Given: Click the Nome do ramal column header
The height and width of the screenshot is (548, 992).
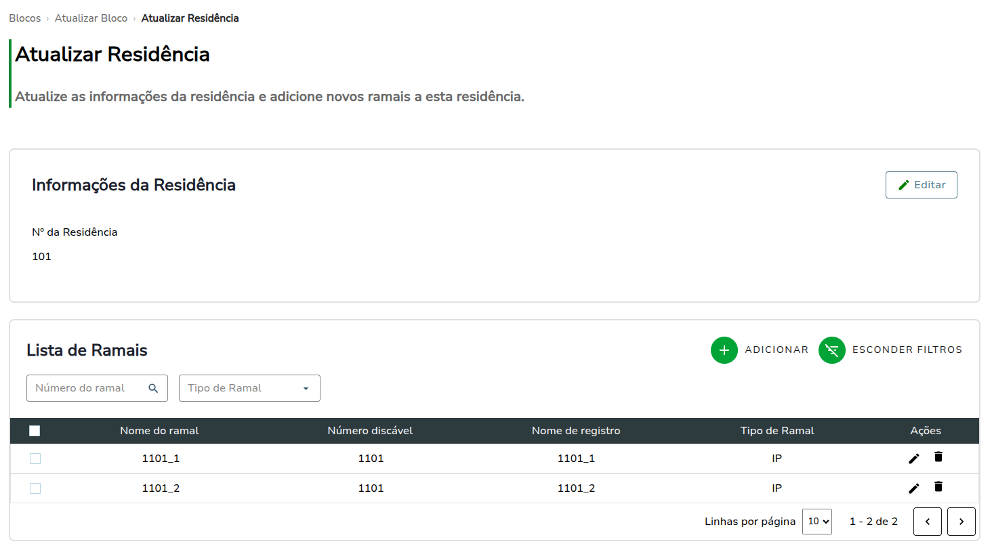Looking at the screenshot, I should 159,431.
